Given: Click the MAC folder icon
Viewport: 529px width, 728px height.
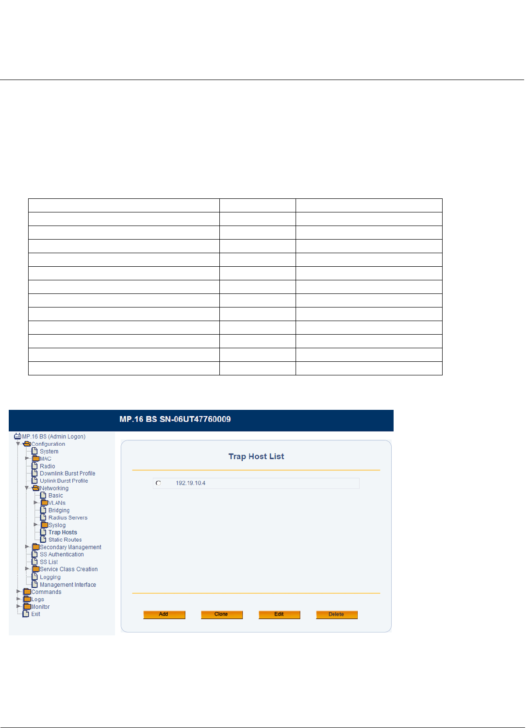Looking at the screenshot, I should (x=36, y=458).
